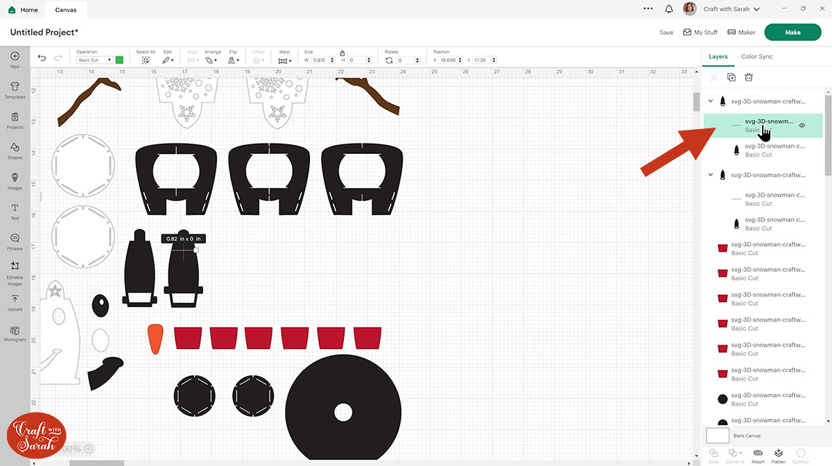The width and height of the screenshot is (832, 466).
Task: Open the Arrange dropdown
Action: (213, 57)
